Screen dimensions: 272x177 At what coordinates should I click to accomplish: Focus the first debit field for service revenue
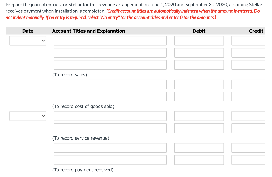[199, 116]
